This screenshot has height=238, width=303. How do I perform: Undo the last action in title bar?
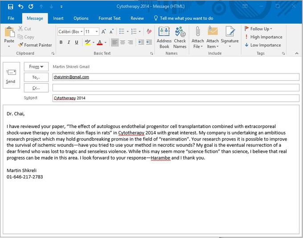[x=20, y=7]
